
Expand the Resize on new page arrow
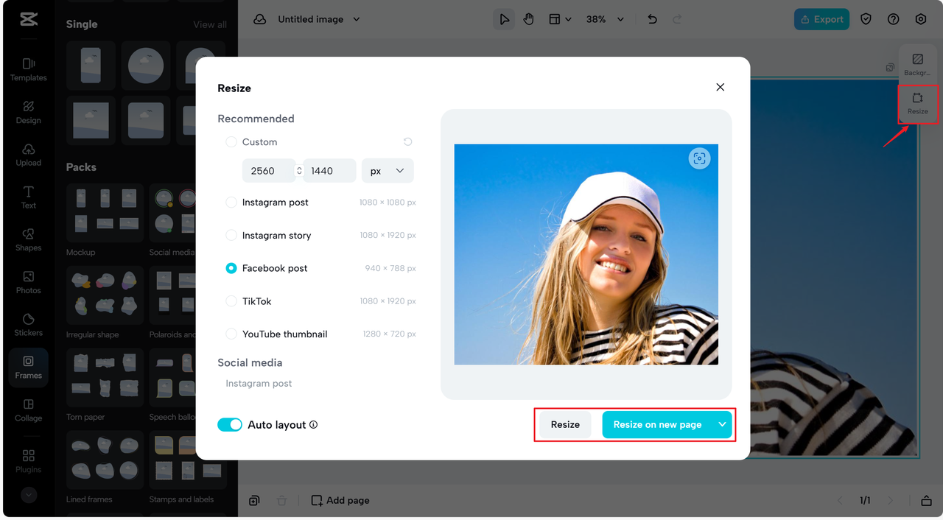coord(722,424)
